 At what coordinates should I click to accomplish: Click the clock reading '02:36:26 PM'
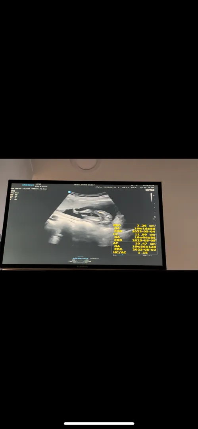click(147, 187)
